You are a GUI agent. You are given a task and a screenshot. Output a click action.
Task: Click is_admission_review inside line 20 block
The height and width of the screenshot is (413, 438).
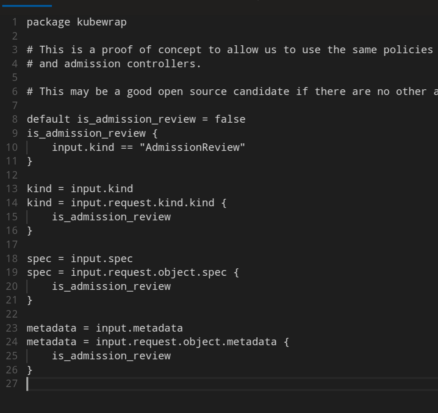[111, 286]
